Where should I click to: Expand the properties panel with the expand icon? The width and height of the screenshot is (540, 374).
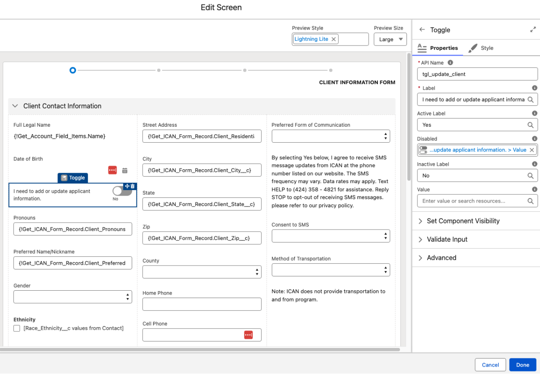click(x=533, y=30)
